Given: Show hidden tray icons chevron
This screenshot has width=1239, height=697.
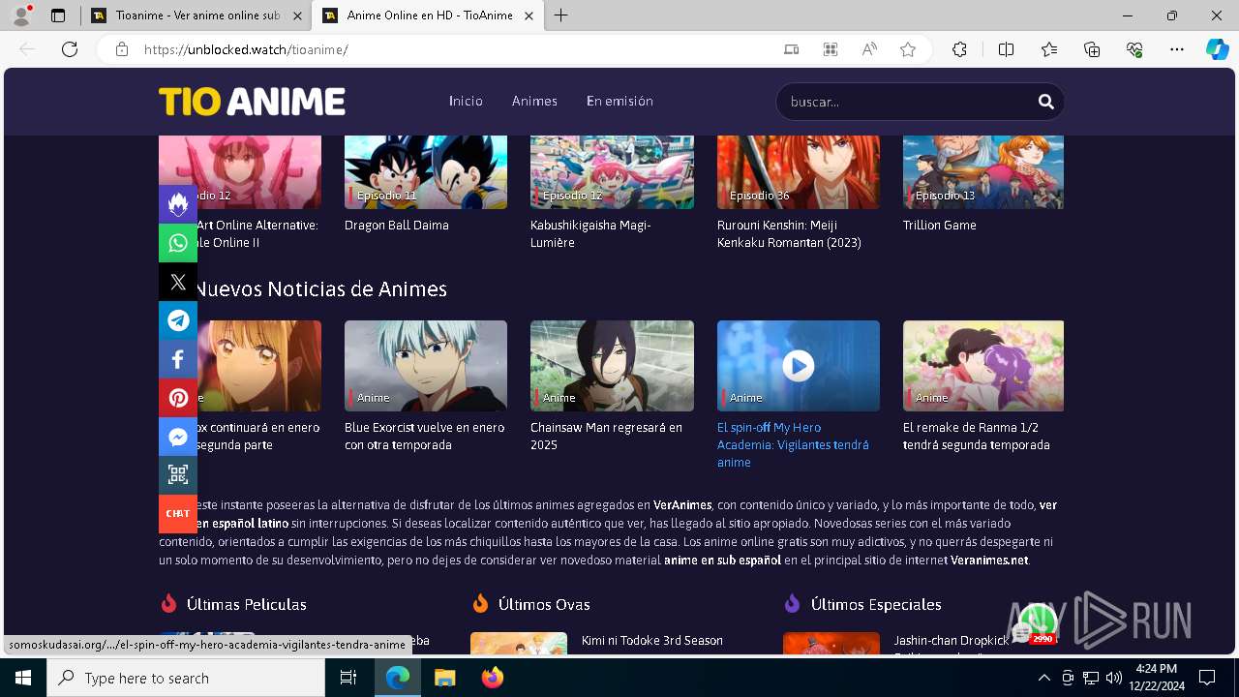Looking at the screenshot, I should click(1043, 679).
